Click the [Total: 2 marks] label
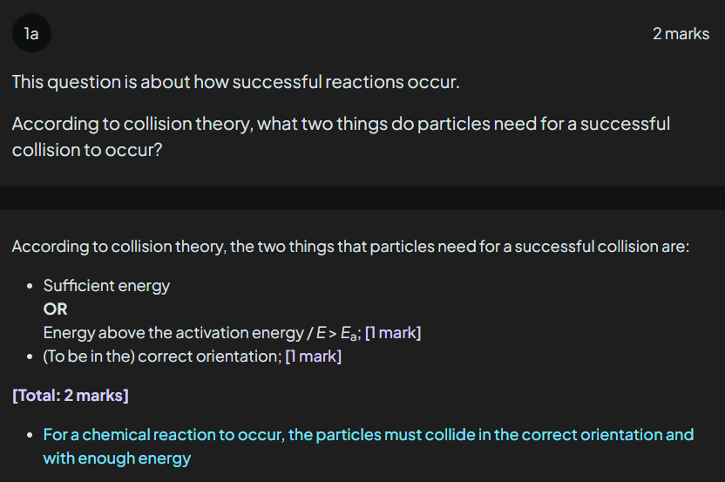 tap(71, 396)
